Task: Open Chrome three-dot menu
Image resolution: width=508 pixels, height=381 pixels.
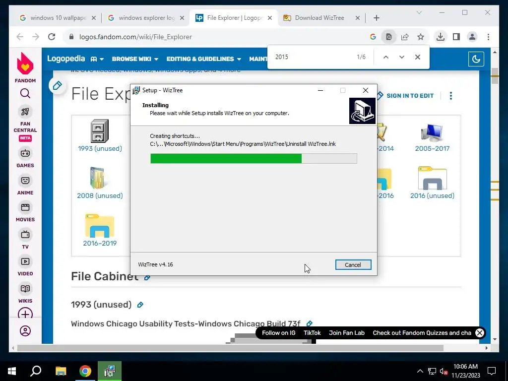Action: point(488,37)
